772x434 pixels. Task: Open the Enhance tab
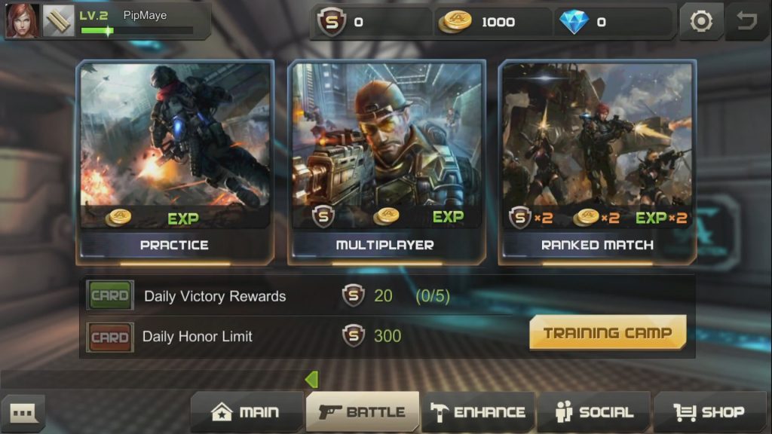(479, 412)
